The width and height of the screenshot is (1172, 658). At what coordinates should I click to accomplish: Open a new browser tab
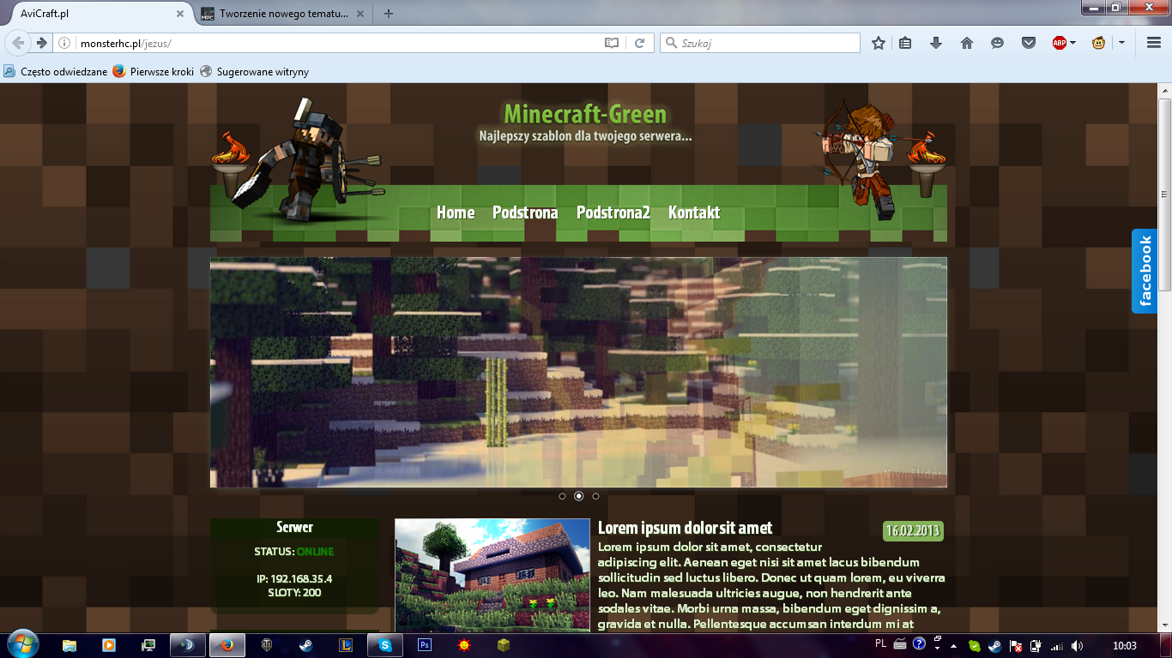pos(389,14)
